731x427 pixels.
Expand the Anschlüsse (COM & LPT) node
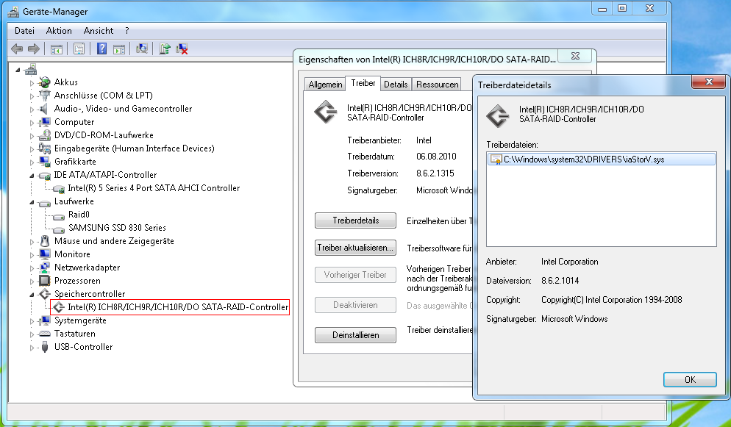click(32, 96)
